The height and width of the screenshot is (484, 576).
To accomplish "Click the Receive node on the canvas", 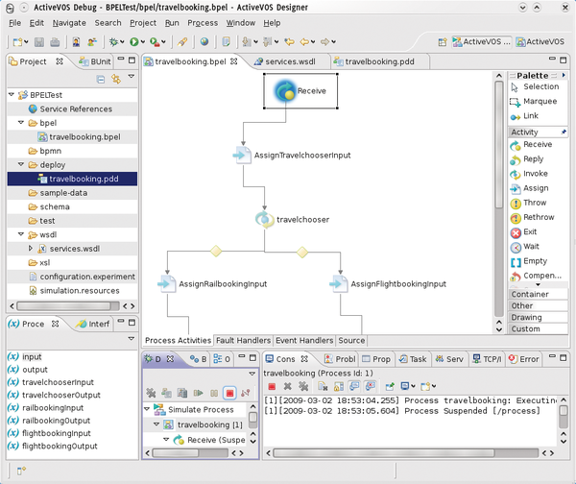I will [x=299, y=91].
